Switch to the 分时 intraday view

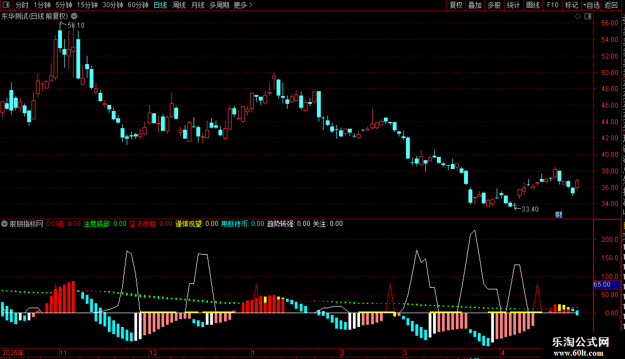point(22,5)
